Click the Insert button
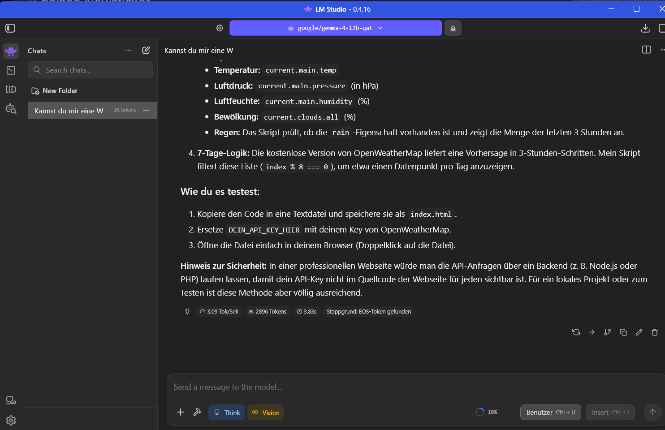 coord(610,413)
